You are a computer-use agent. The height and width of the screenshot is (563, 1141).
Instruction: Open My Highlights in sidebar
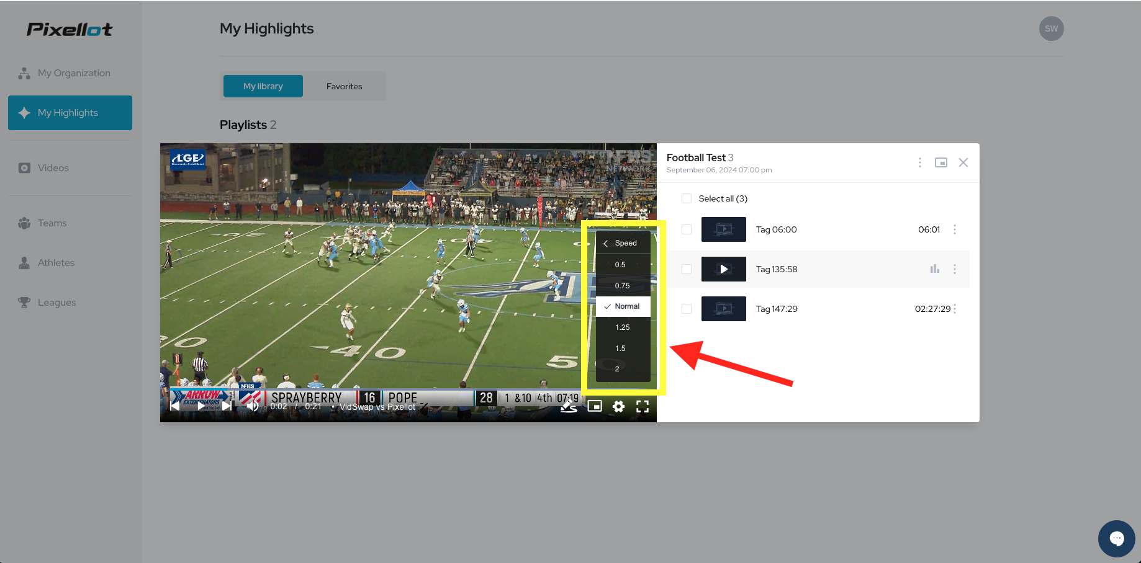click(x=70, y=113)
